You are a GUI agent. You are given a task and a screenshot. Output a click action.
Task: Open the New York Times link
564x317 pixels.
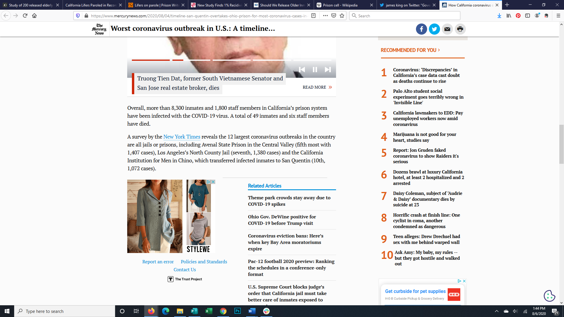click(x=182, y=137)
